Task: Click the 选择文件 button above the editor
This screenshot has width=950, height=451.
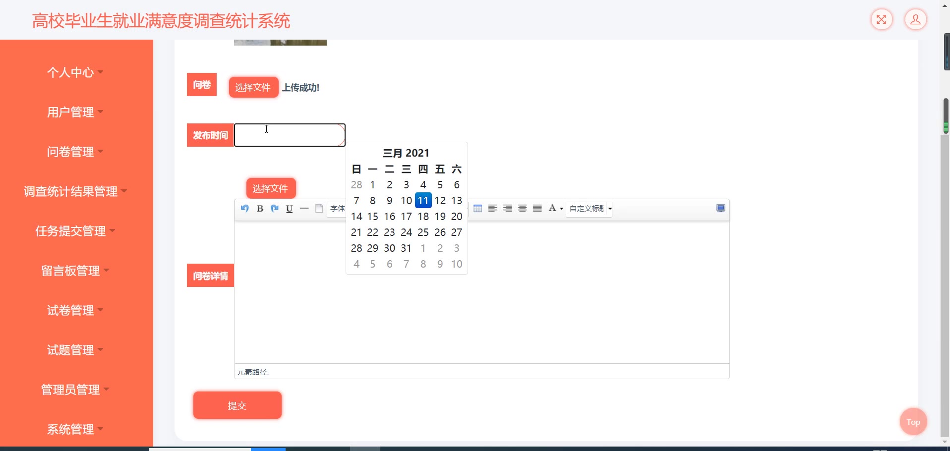Action: [x=271, y=189]
